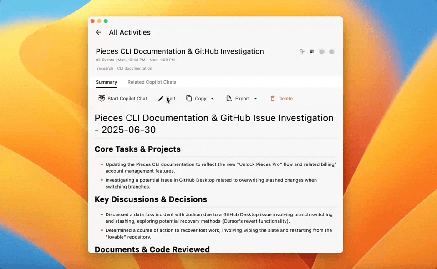Start a Copilot Chat from this summary
This screenshot has height=269, width=437.
pyautogui.click(x=122, y=99)
